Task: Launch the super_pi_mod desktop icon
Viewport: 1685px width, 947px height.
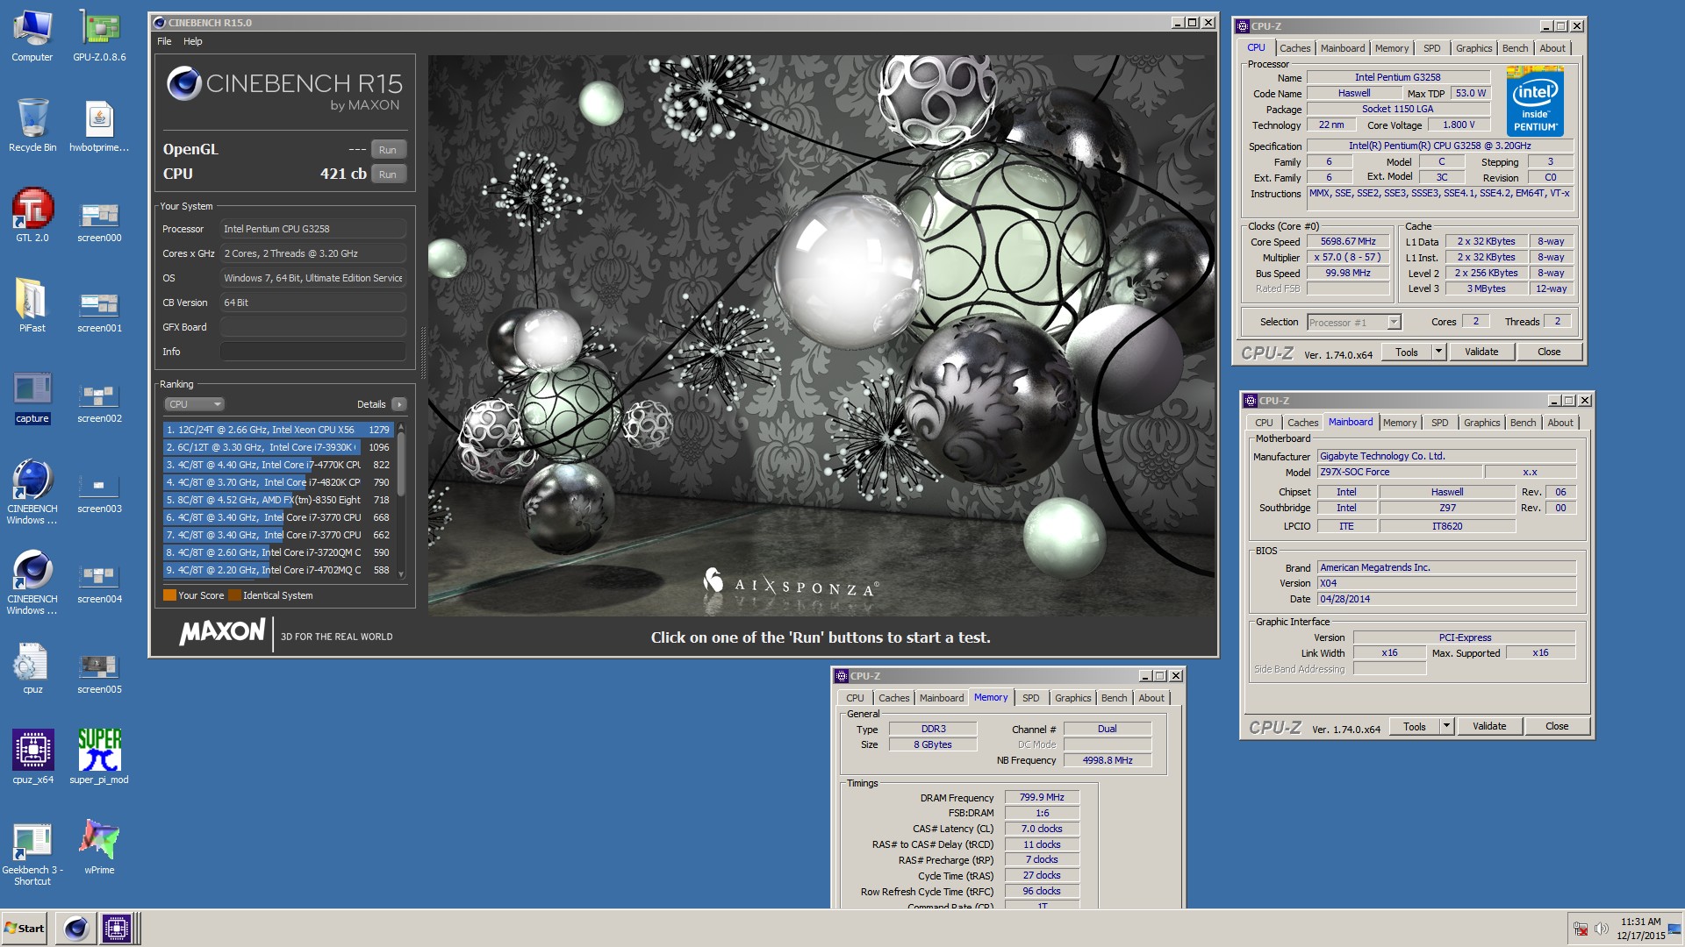Action: pos(99,758)
